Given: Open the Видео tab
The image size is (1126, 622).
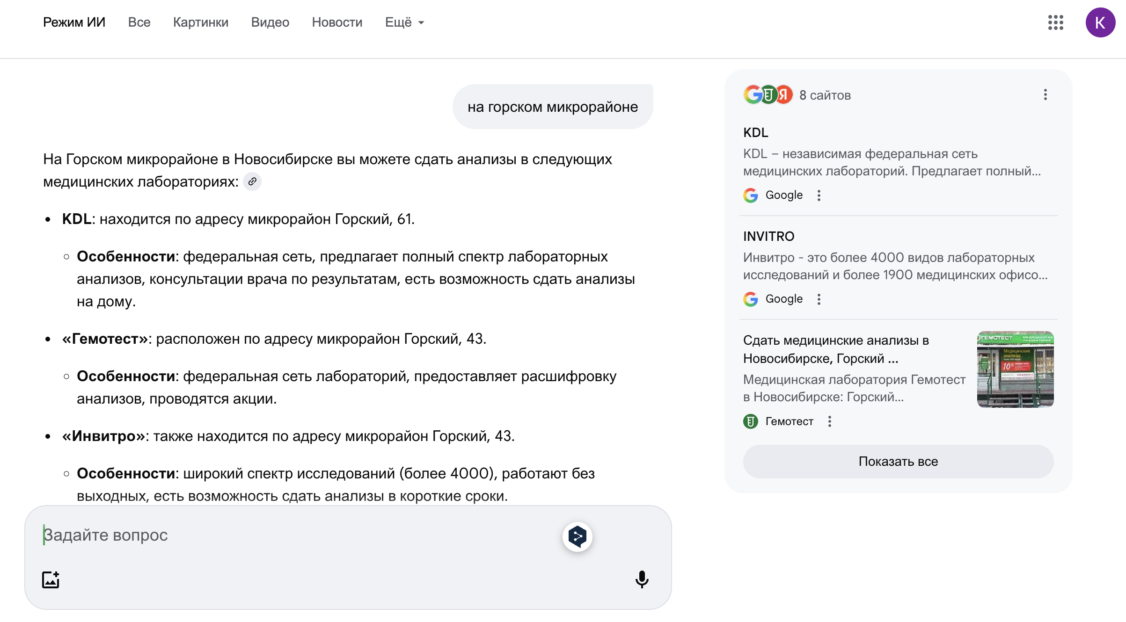Looking at the screenshot, I should 270,22.
